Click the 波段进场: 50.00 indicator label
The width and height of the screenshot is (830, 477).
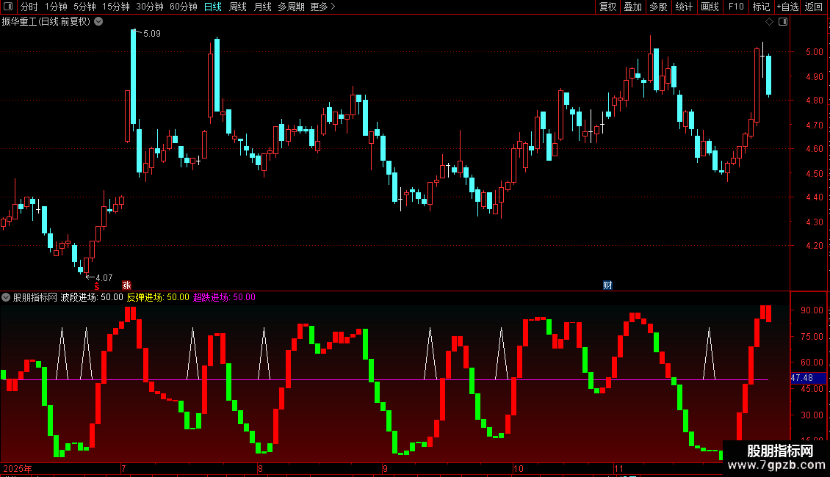click(92, 297)
